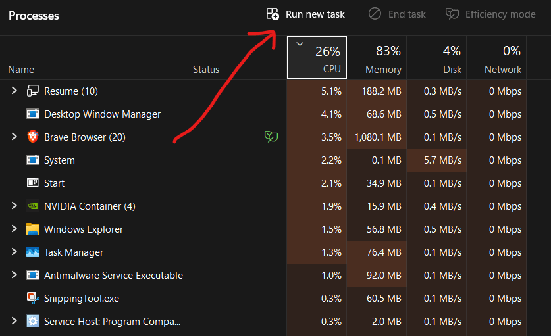Click Start memory value 34.9 MB

[384, 183]
